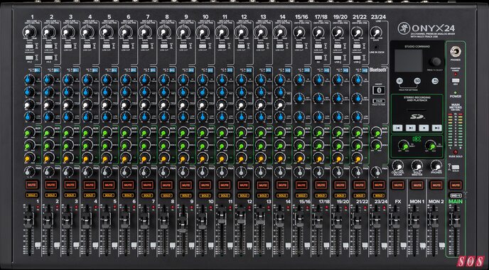Image resolution: width=489 pixels, height=270 pixels.
Task: Adjust channel 5 white mid frequency knob
Action: (x=107, y=104)
